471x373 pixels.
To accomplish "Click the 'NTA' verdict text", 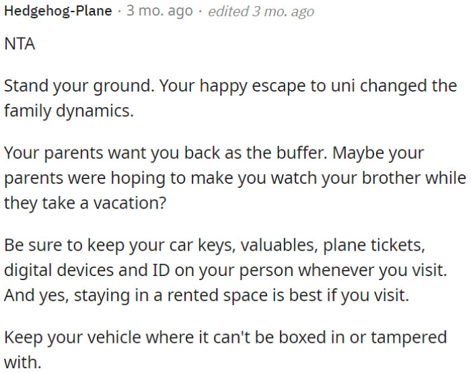I will click(x=20, y=44).
